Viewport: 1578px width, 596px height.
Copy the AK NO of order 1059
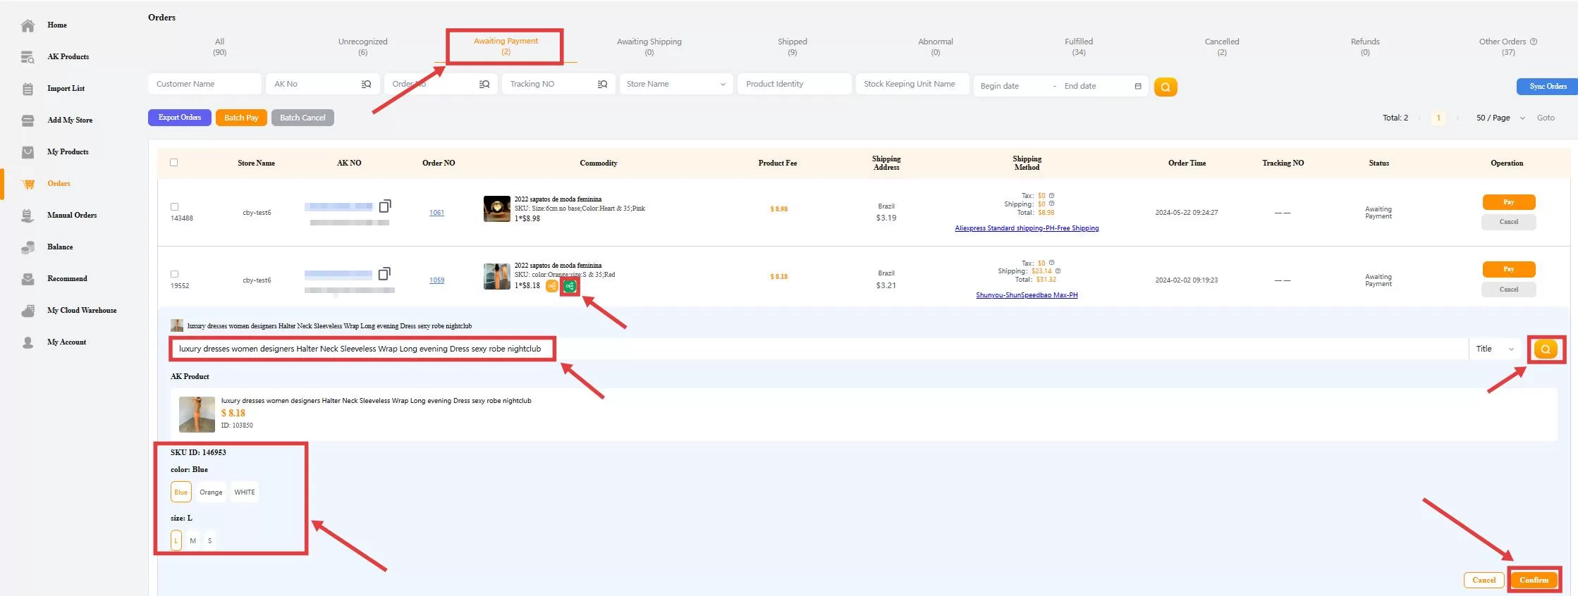[385, 273]
